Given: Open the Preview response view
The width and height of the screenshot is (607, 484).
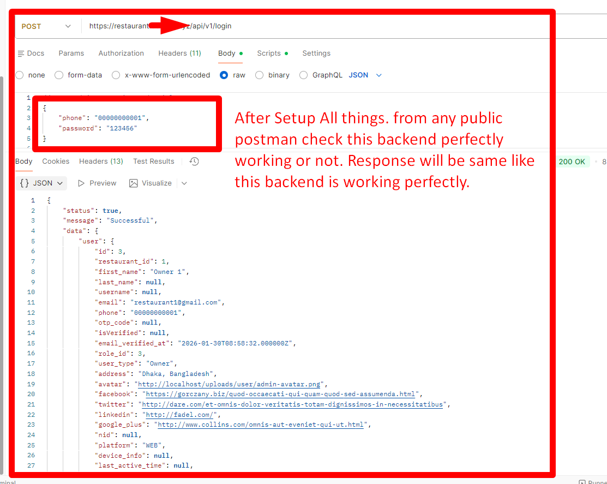Looking at the screenshot, I should [x=97, y=183].
